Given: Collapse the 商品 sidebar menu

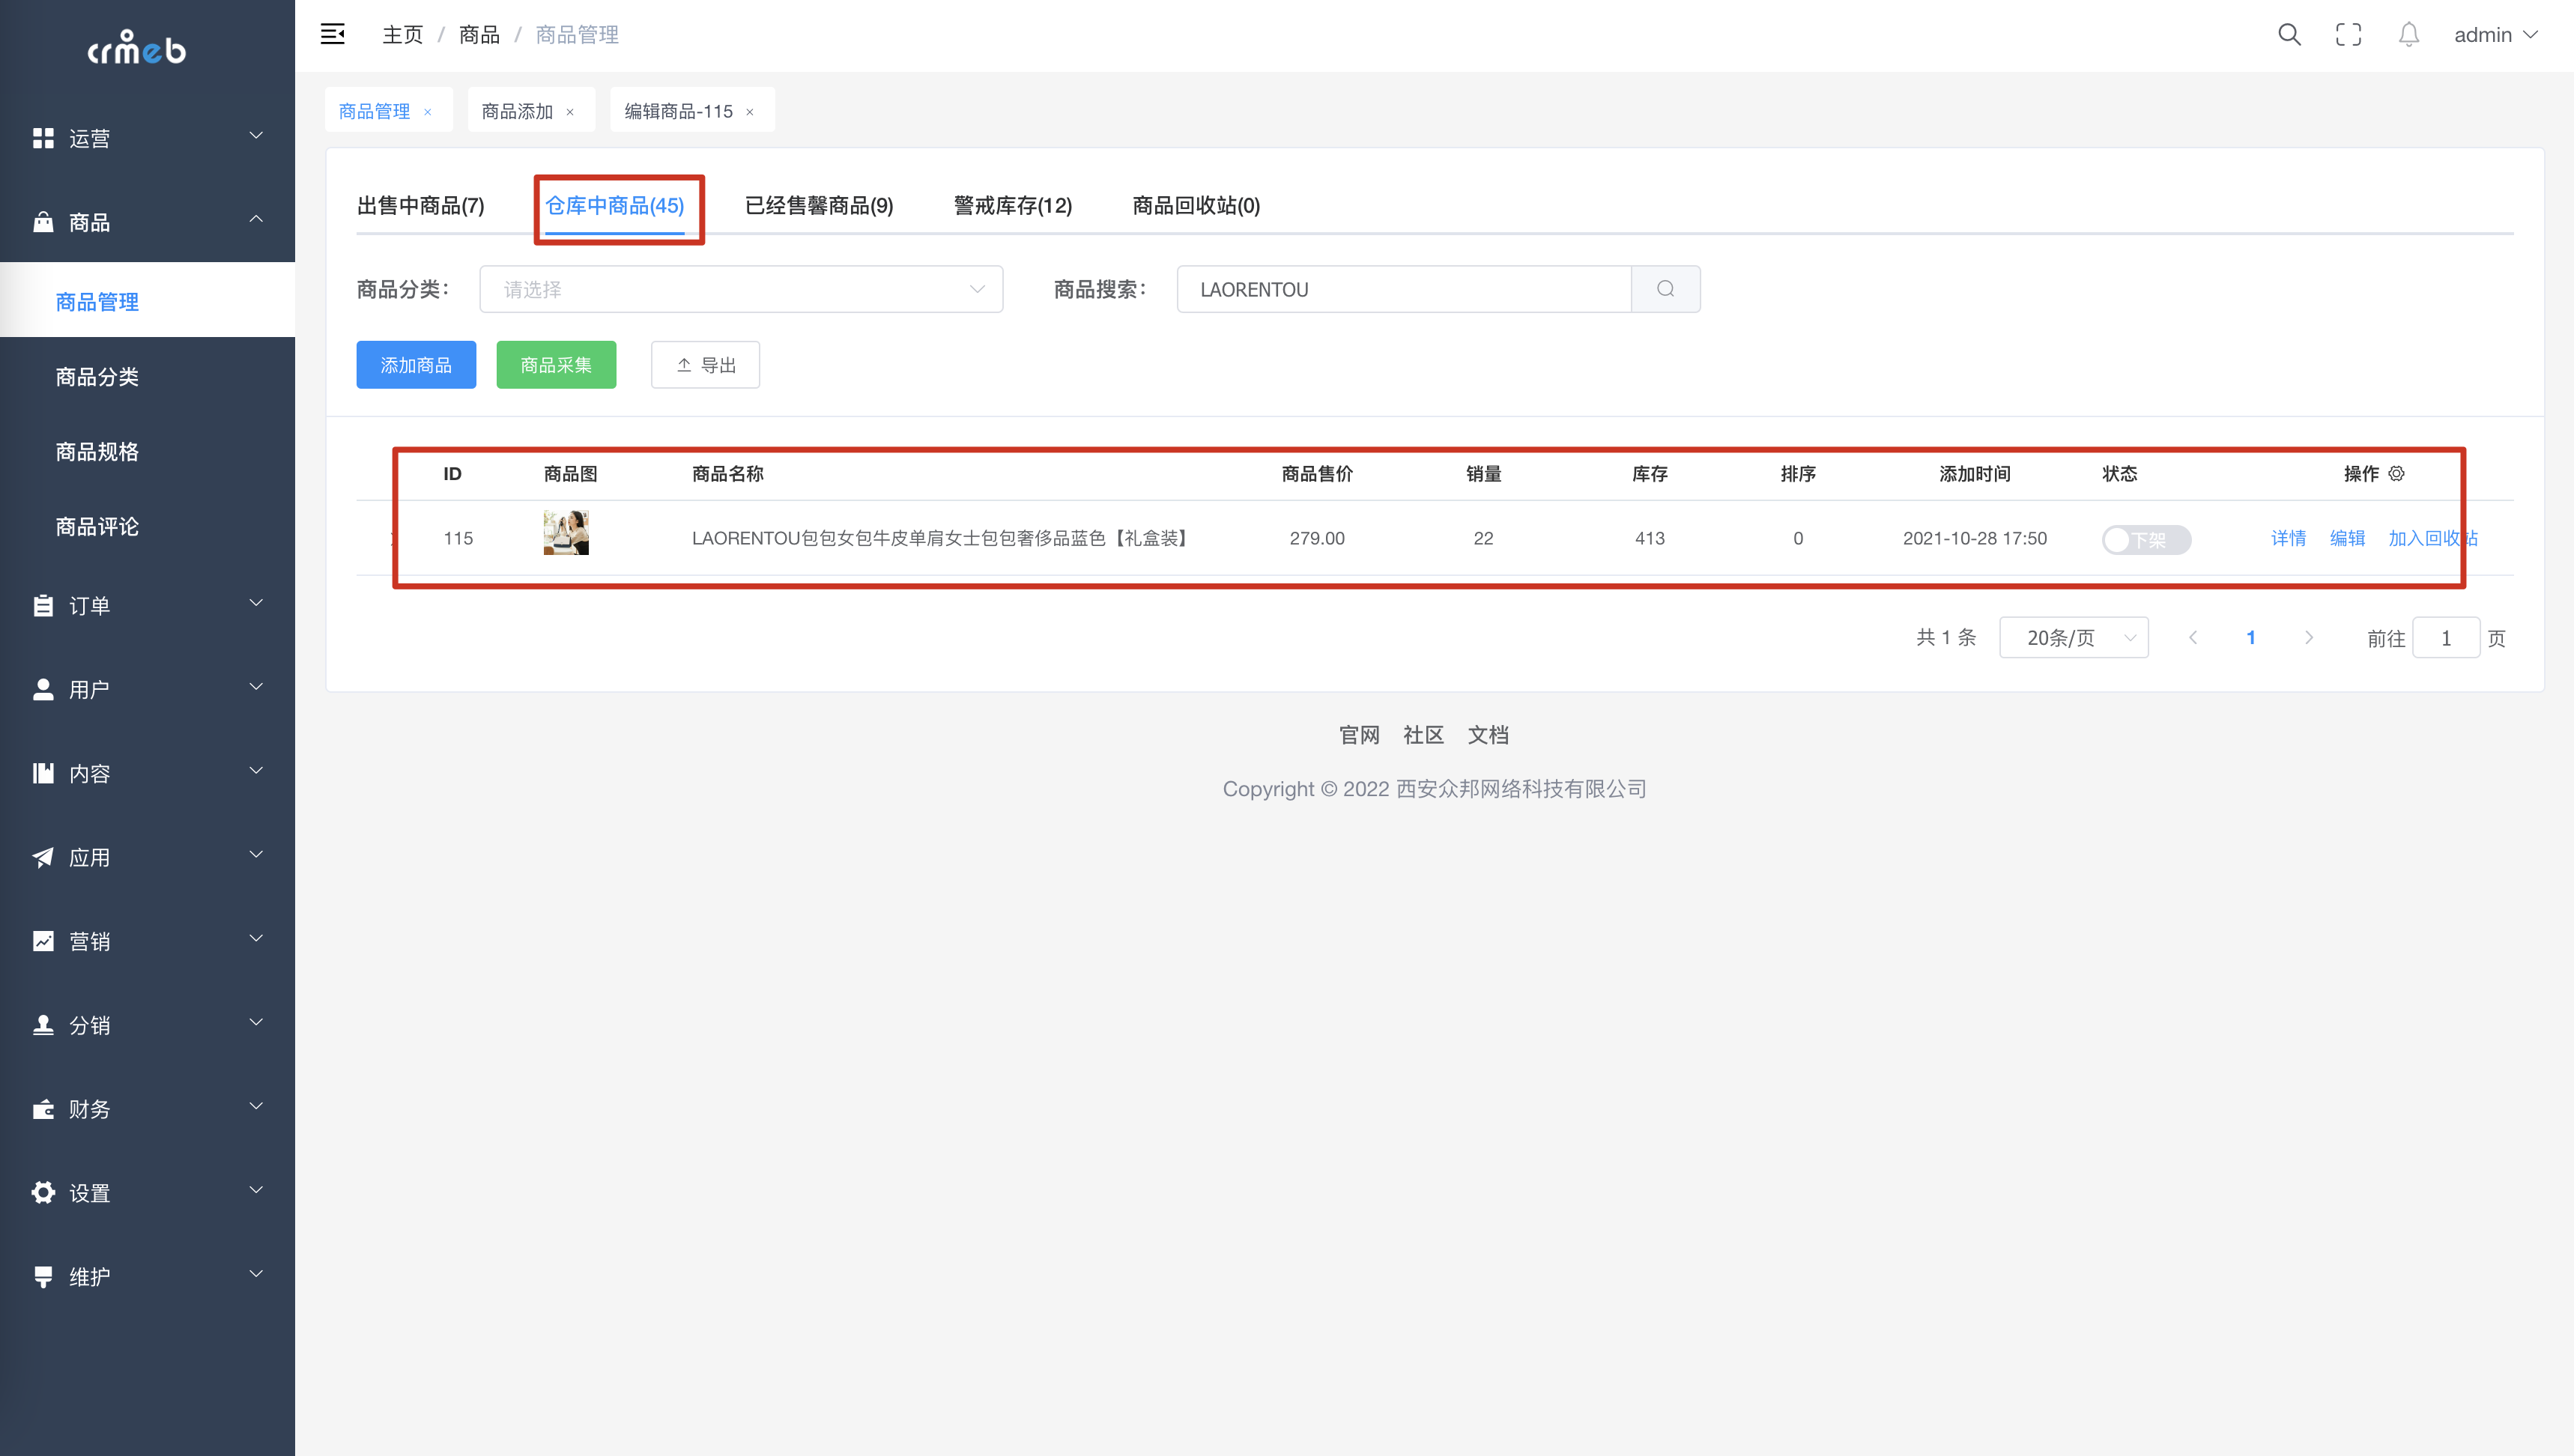Looking at the screenshot, I should pyautogui.click(x=147, y=222).
